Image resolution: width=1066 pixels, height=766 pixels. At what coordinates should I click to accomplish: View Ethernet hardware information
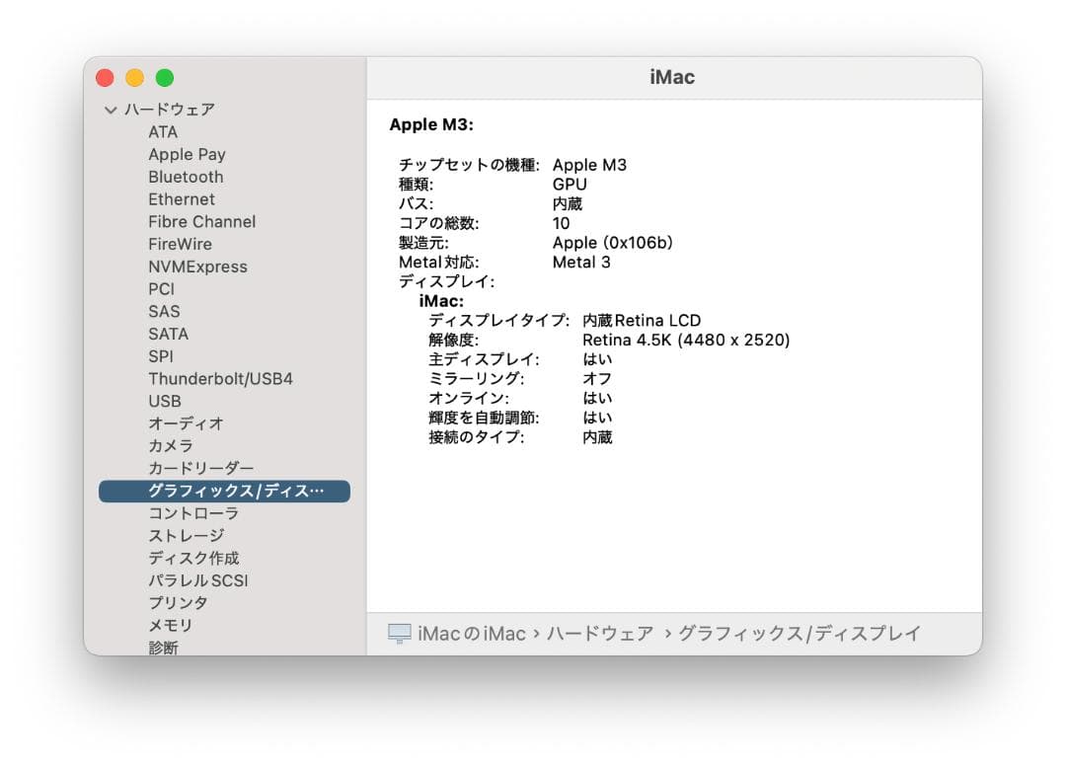click(182, 199)
